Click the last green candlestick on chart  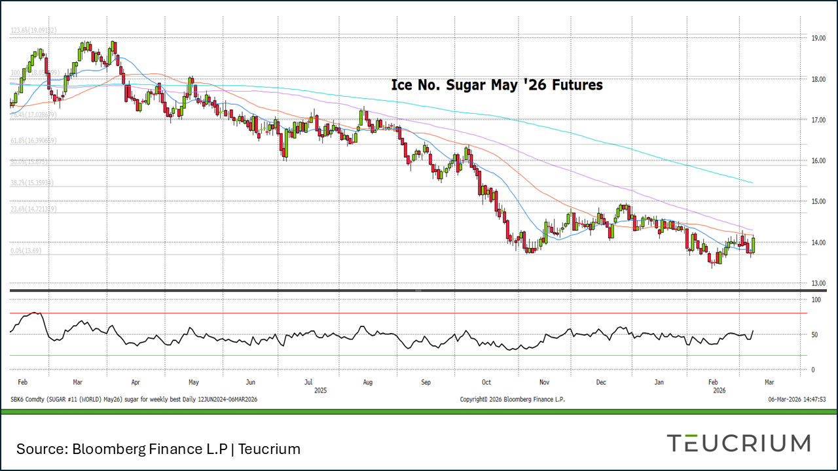tap(754, 245)
